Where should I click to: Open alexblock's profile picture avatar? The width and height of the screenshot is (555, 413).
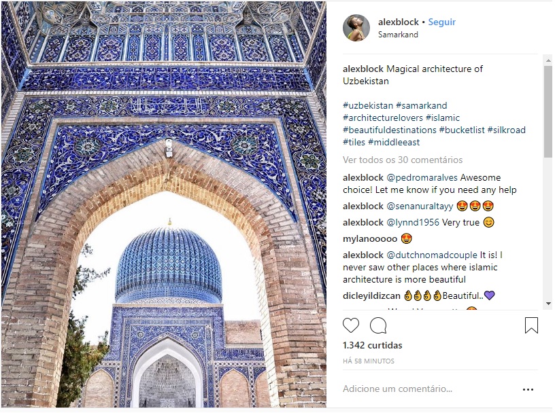(356, 28)
